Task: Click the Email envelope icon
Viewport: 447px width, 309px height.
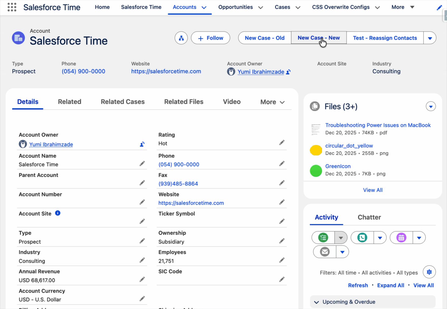Action: [x=325, y=252]
